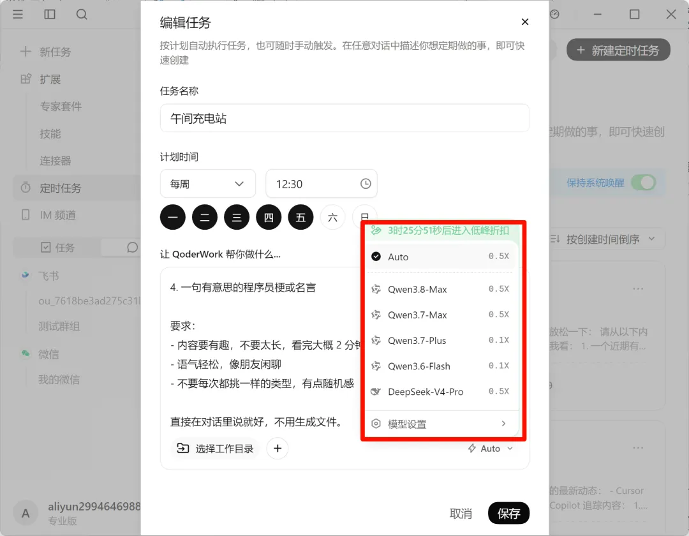Toggle Friday (五) day selector
This screenshot has height=536, width=689.
(301, 217)
